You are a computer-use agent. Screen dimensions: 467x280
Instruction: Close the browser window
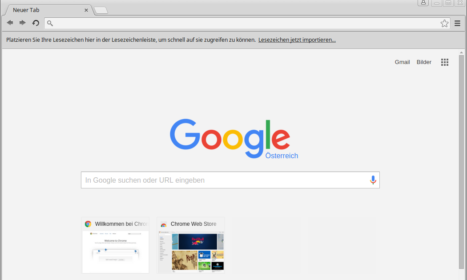coord(460,3)
